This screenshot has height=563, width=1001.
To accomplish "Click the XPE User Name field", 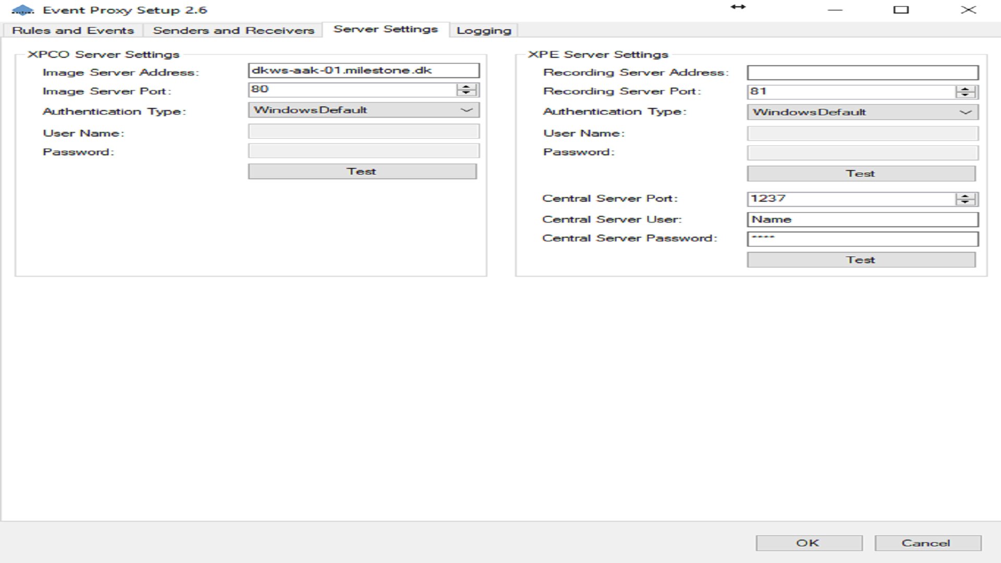I will coord(863,133).
